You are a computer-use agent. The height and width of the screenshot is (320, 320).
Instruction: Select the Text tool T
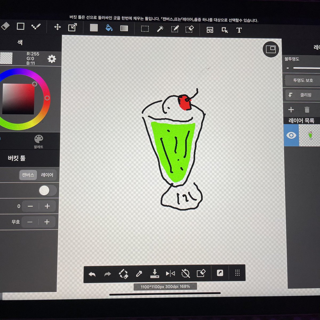[x=239, y=30]
